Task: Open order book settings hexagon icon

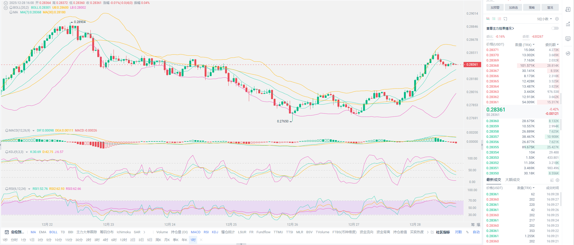Action: 557,19
